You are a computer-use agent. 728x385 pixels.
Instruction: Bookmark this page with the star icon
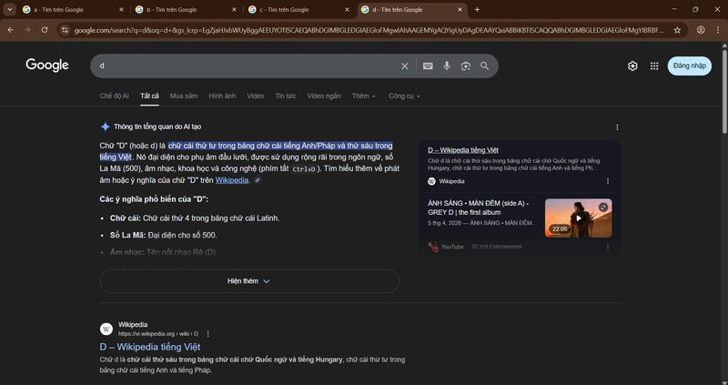pos(677,30)
